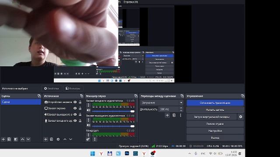This screenshot has width=280, height=157.
Task: Lock the Захват выходного source
Action: (80, 114)
